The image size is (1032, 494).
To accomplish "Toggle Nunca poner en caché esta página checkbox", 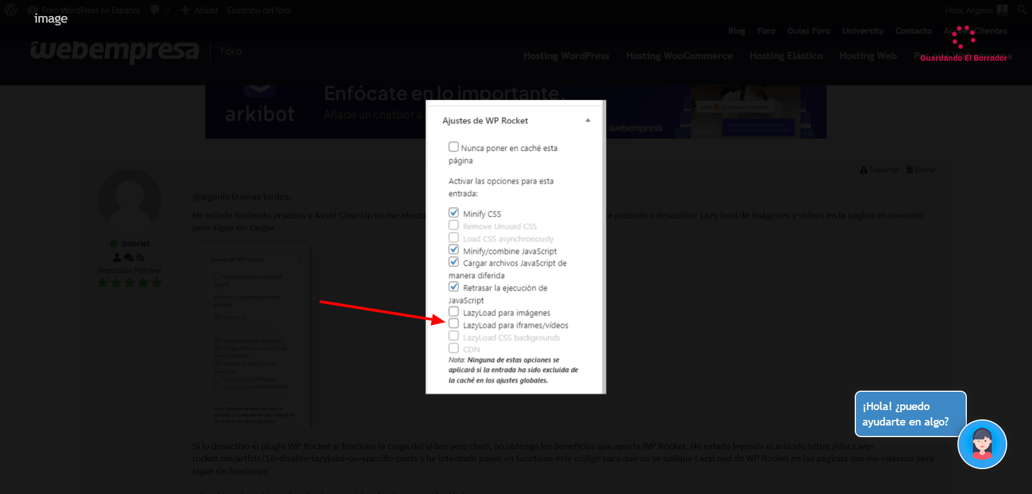I will 453,147.
